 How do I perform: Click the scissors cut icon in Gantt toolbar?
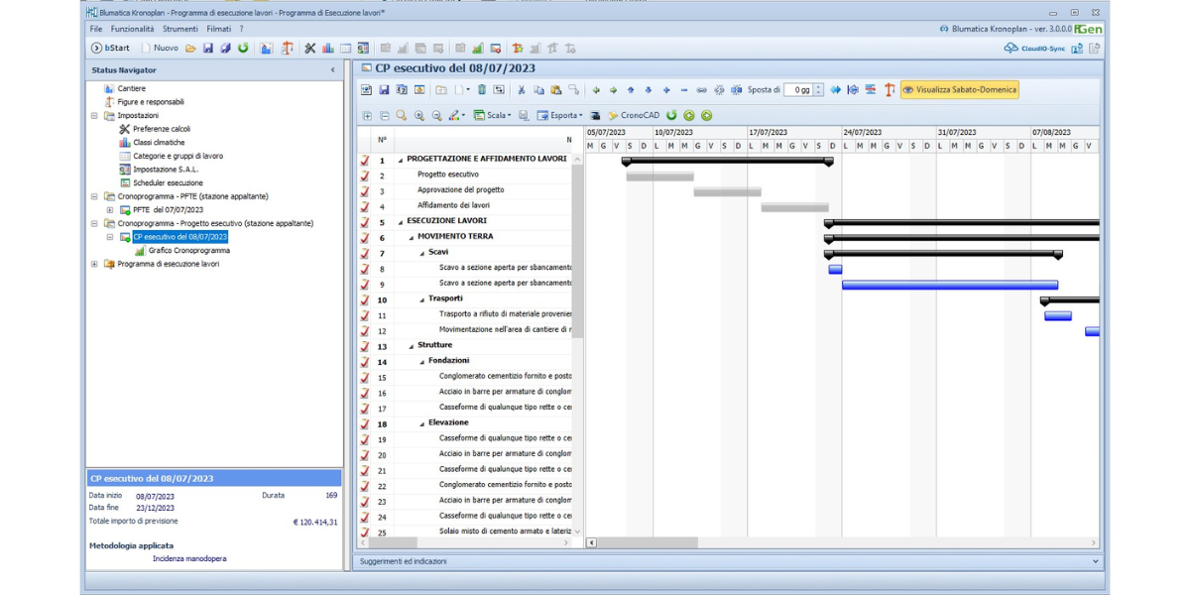coord(522,89)
